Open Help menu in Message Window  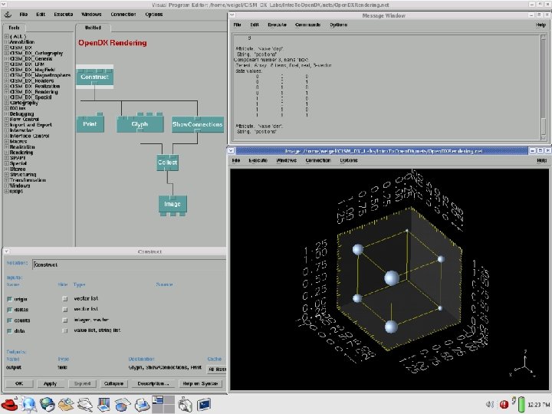(x=540, y=25)
